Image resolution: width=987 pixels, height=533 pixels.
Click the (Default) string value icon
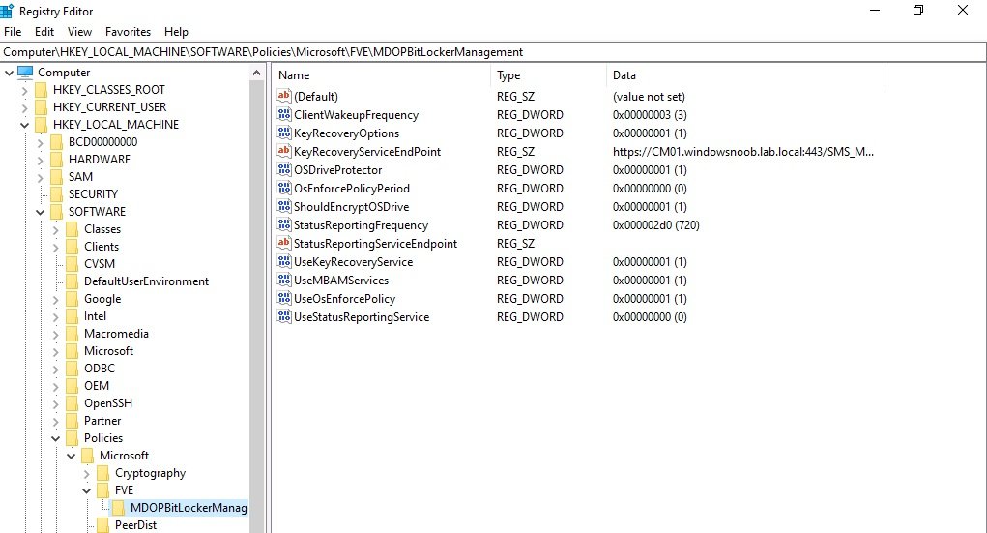click(x=284, y=97)
